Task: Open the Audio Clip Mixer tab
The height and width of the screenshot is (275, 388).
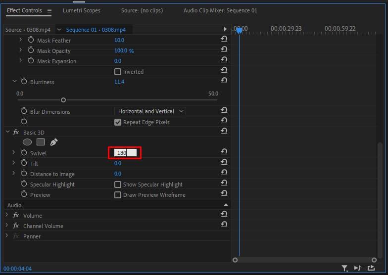Action: pyautogui.click(x=220, y=10)
